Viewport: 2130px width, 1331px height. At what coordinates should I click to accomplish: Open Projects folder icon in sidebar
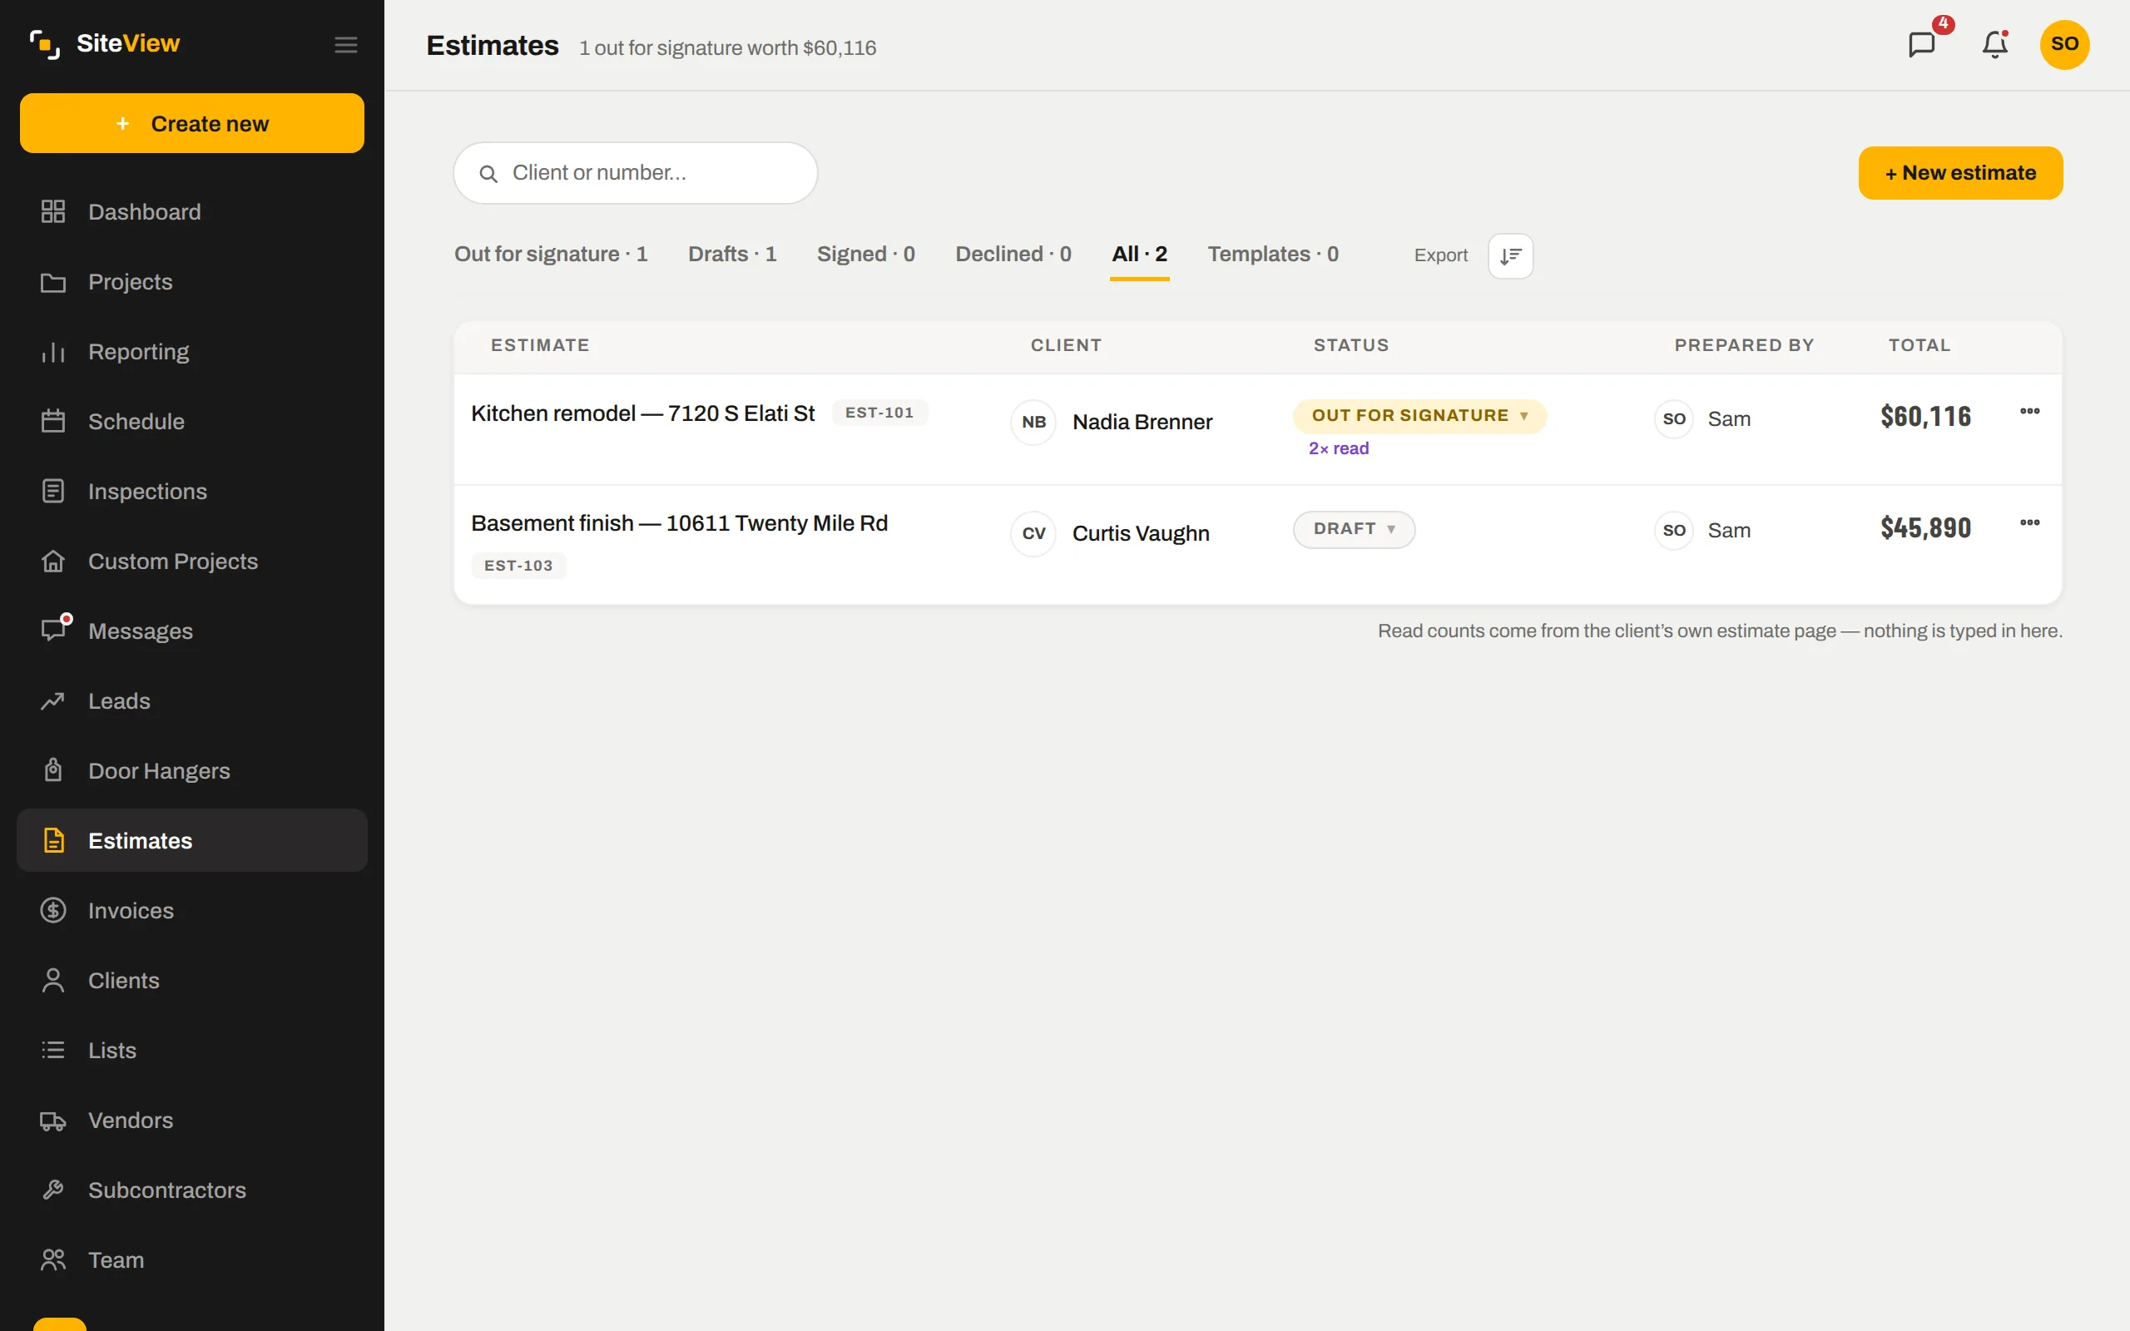pos(52,282)
